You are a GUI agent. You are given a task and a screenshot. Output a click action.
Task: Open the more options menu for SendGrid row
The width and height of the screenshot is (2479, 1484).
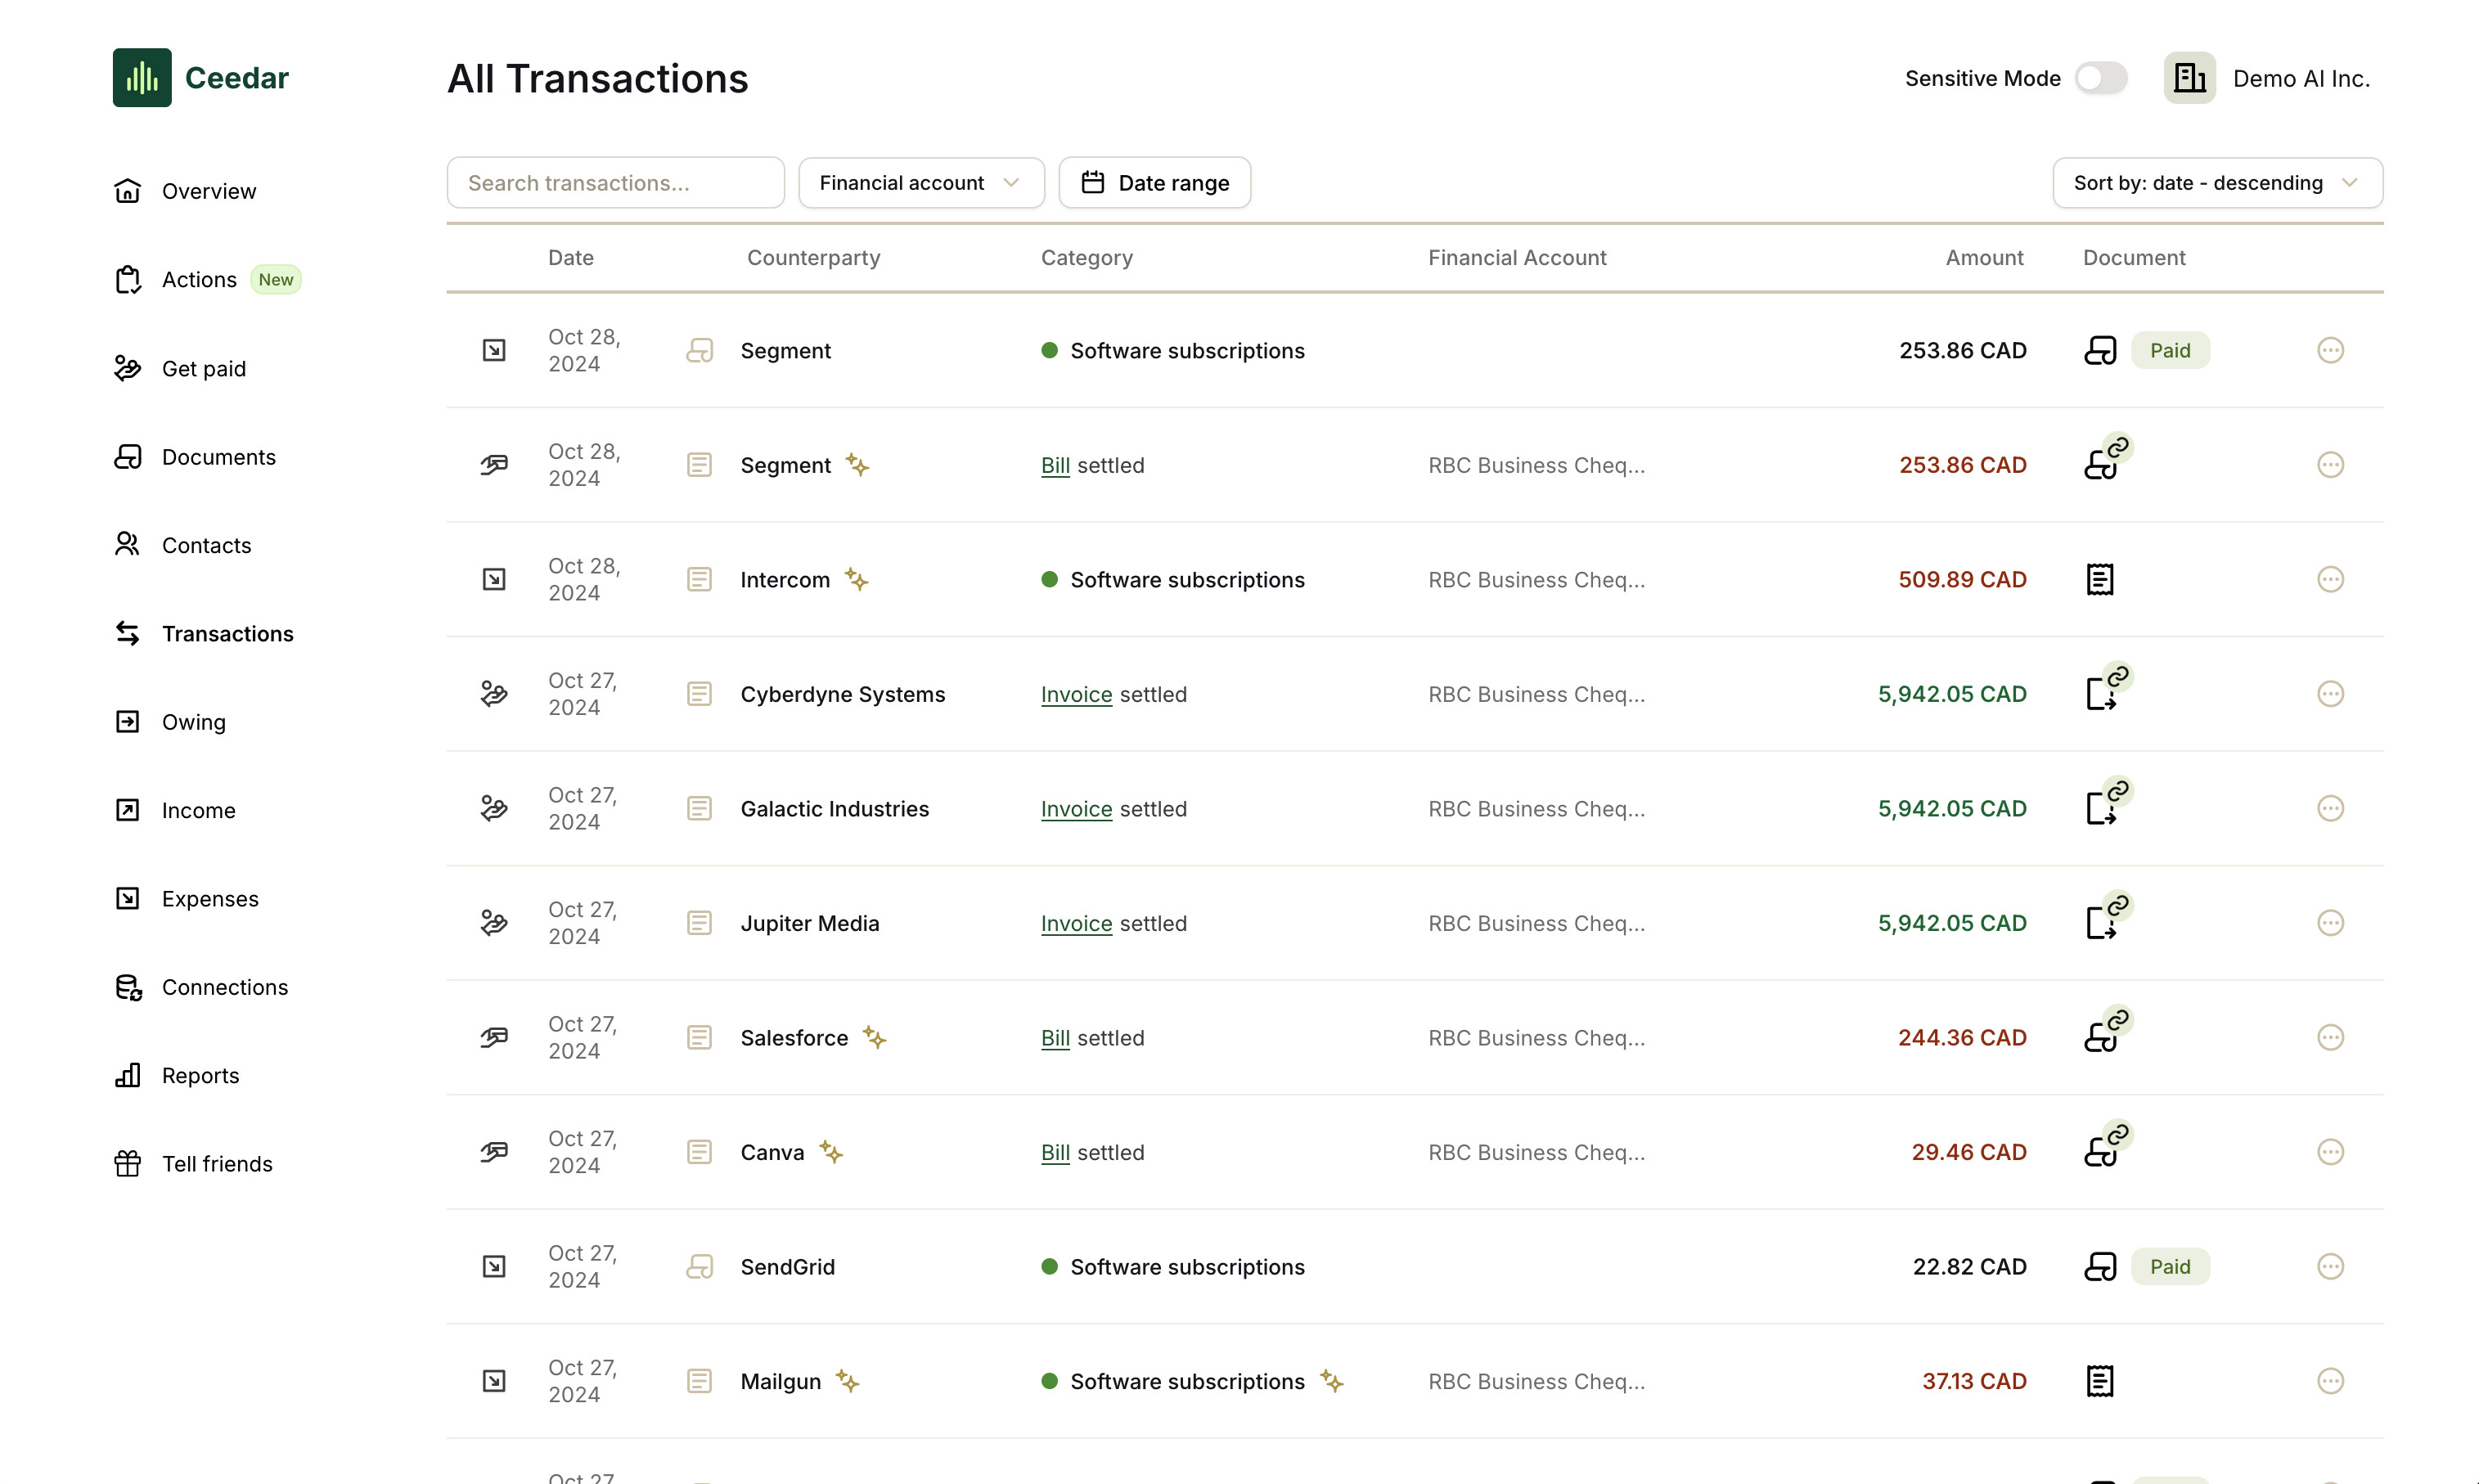(2329, 1266)
